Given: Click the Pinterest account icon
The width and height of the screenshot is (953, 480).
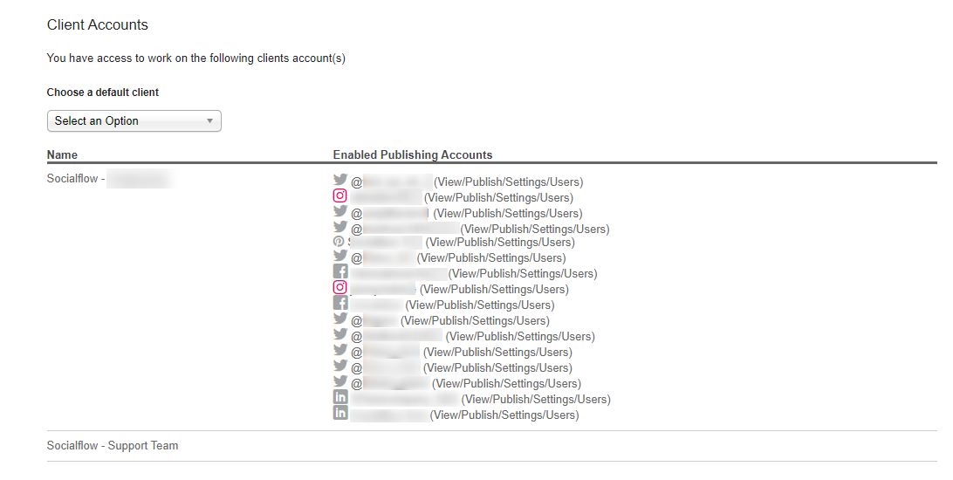Looking at the screenshot, I should point(339,241).
